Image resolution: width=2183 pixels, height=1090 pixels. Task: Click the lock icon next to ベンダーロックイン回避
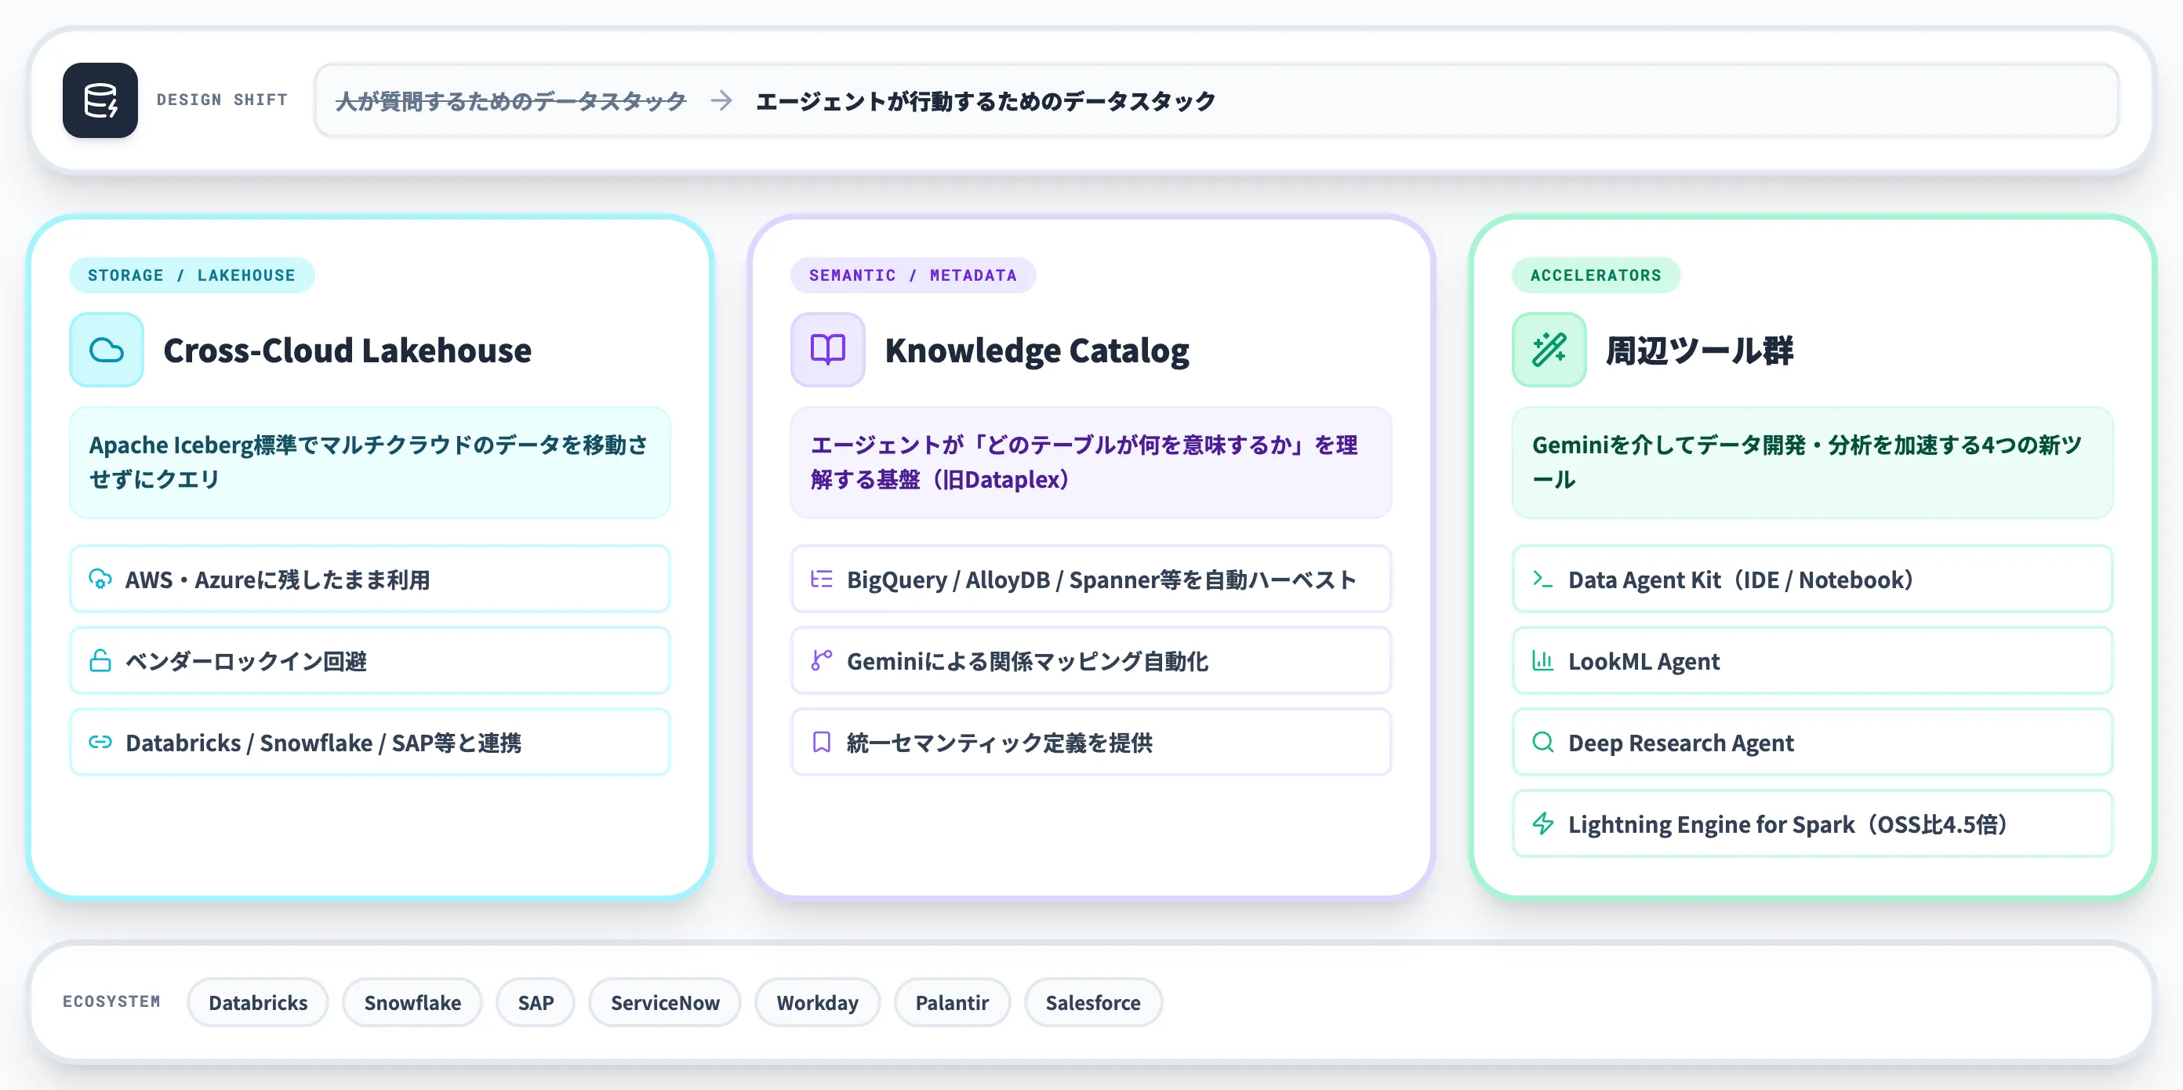tap(101, 661)
